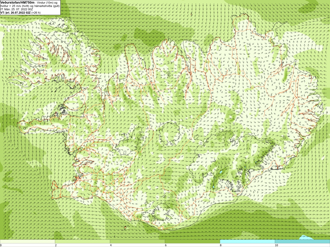Click the '6' scale label

pyautogui.click(x=166, y=245)
